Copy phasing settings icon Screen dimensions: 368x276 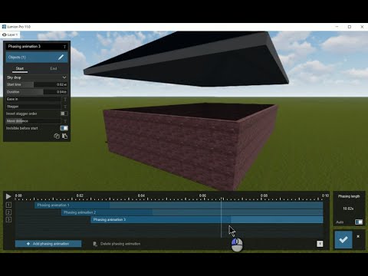coord(57,136)
